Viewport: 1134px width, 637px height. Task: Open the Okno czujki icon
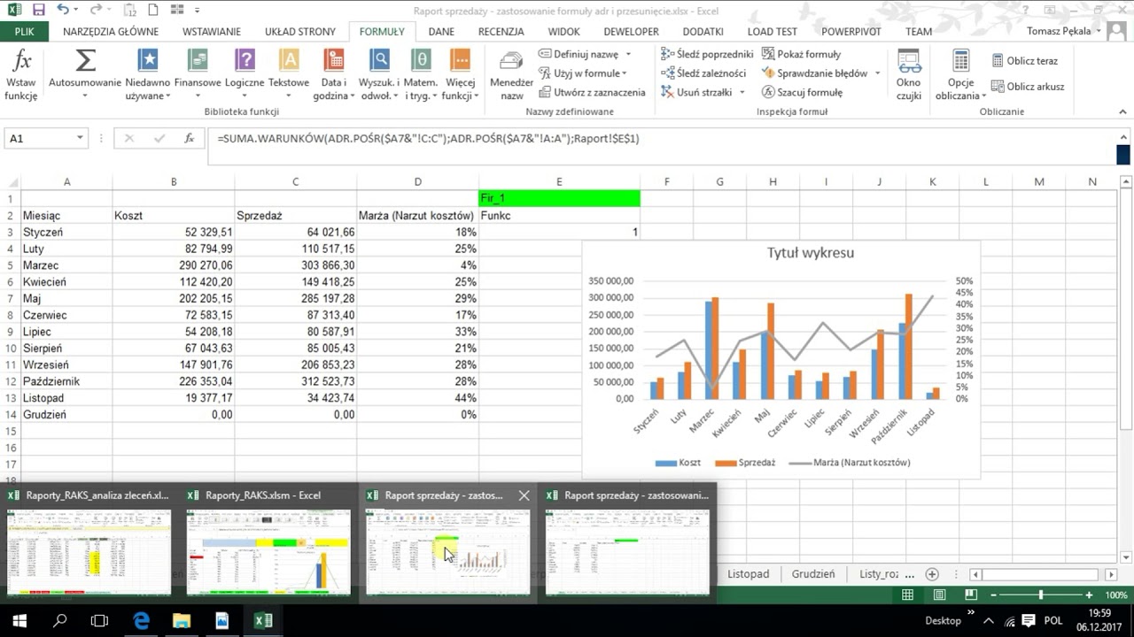pyautogui.click(x=909, y=61)
